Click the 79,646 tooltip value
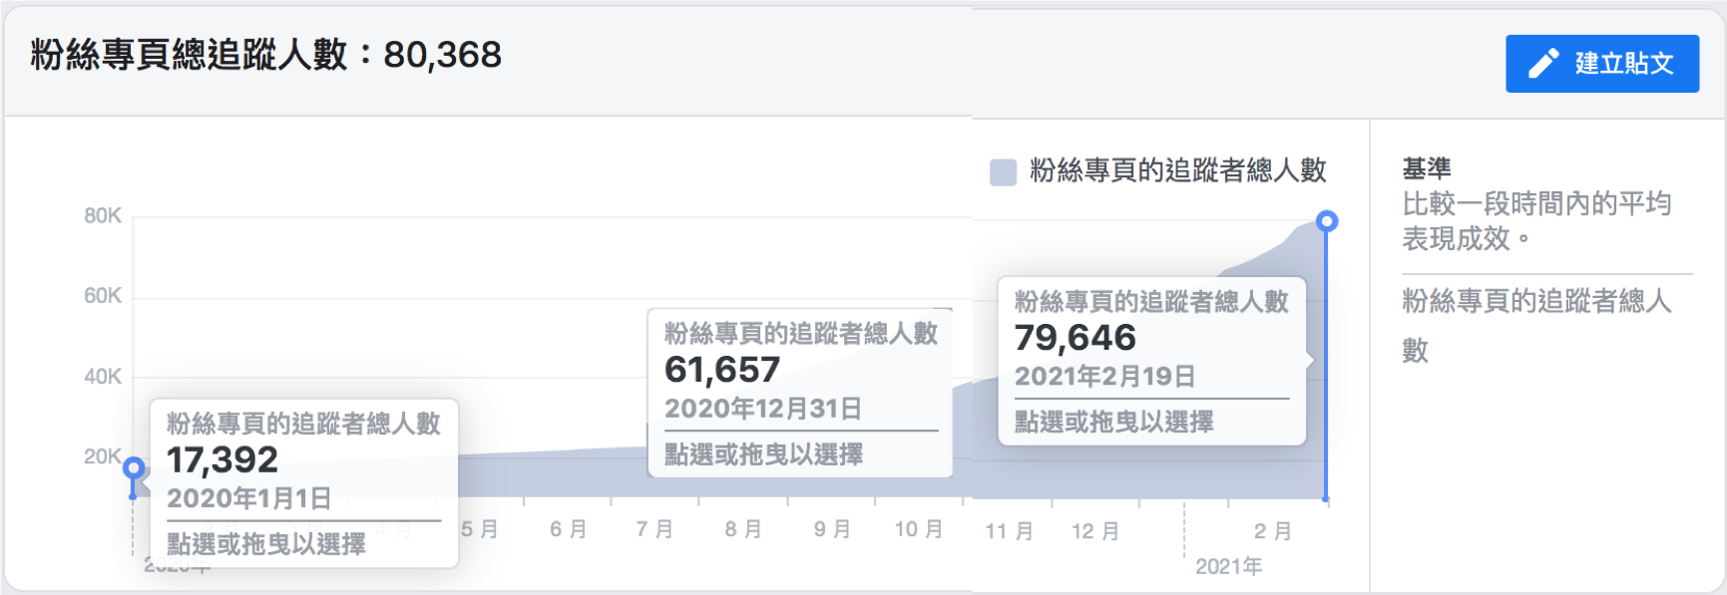 click(x=1075, y=338)
